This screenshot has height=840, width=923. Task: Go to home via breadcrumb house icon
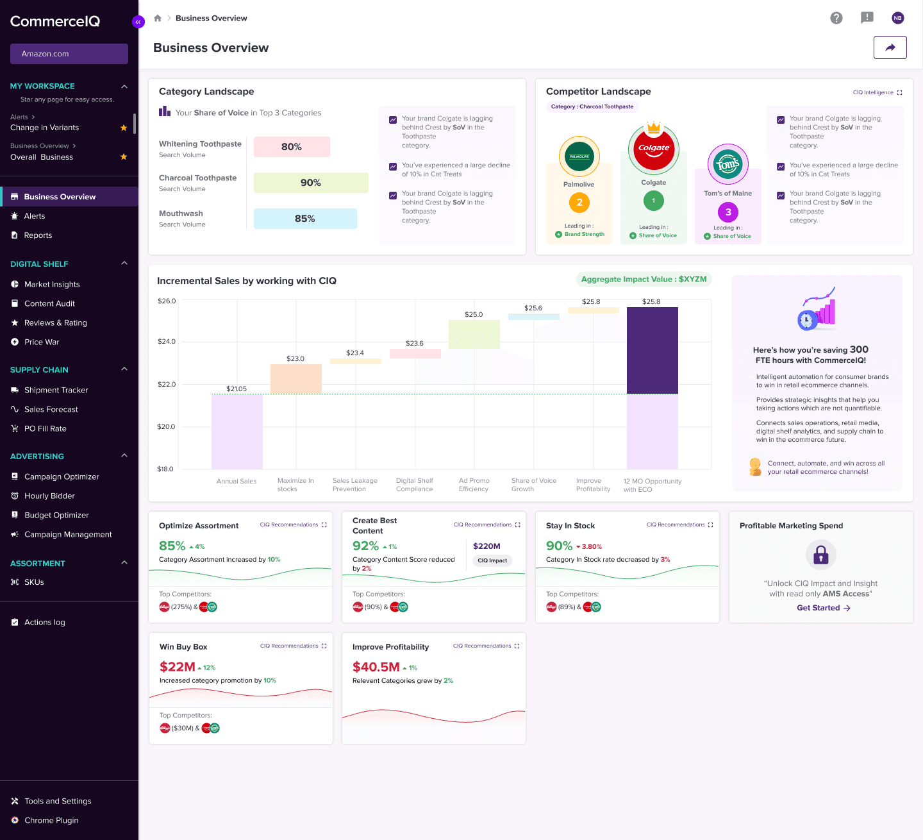(158, 18)
